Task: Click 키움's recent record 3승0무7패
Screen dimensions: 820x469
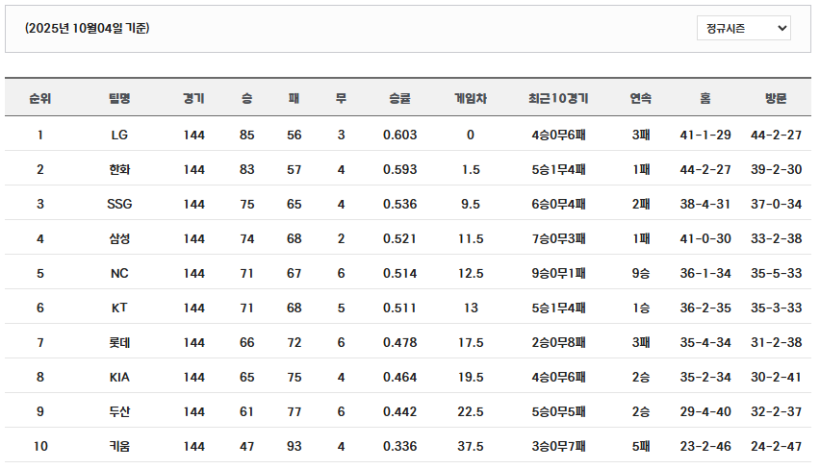Action: tap(558, 446)
